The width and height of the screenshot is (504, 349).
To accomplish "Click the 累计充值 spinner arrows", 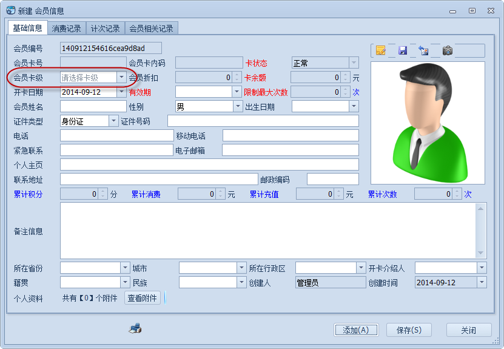I will pyautogui.click(x=339, y=194).
